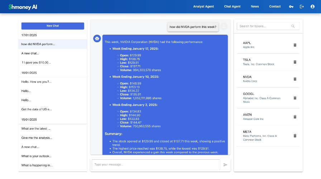Image resolution: width=321 pixels, height=179 pixels.
Task: Open the API key icon in the header
Action: (x=291, y=7)
